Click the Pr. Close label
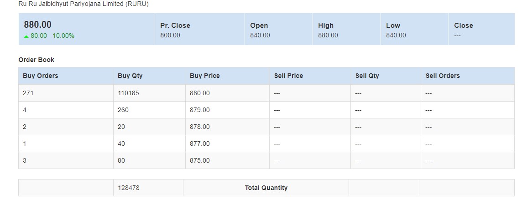Viewport: 522px width, 205px height. point(175,26)
